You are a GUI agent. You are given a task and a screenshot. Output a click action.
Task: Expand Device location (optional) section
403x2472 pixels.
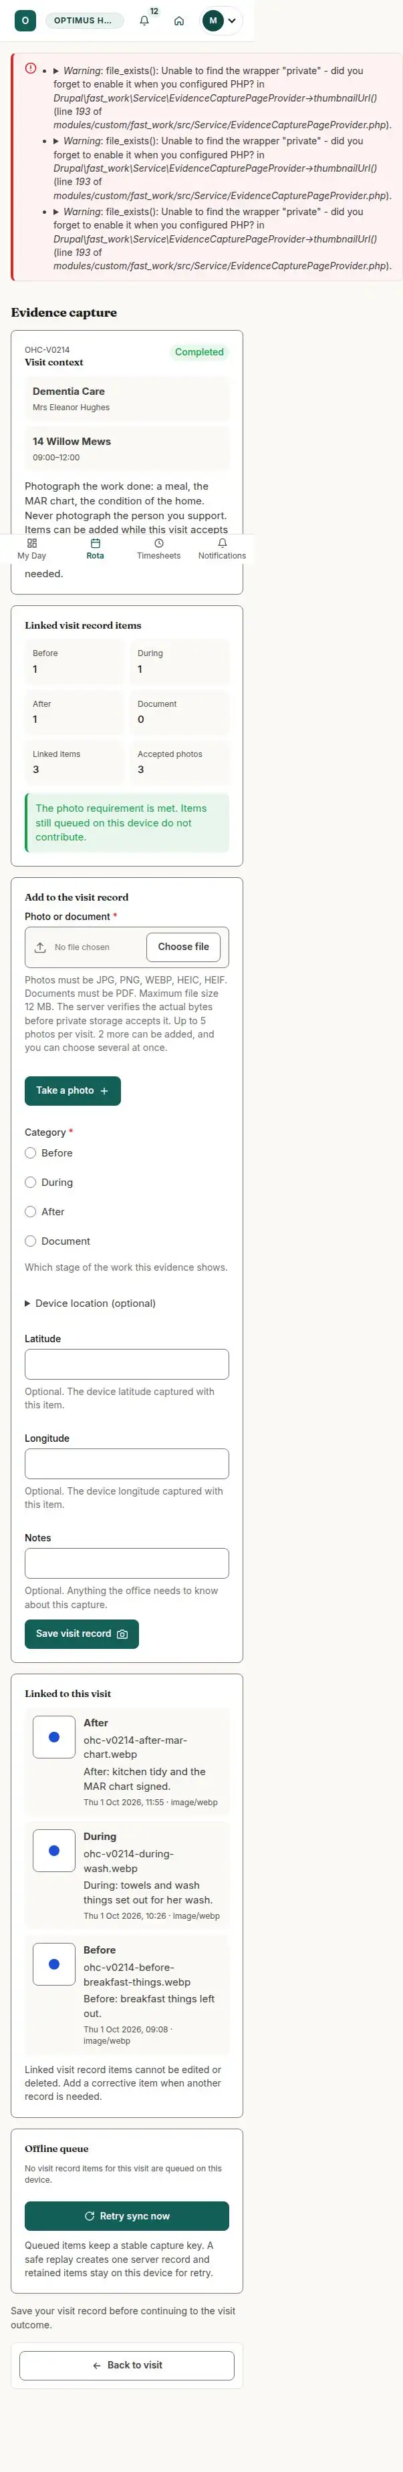coord(90,1303)
